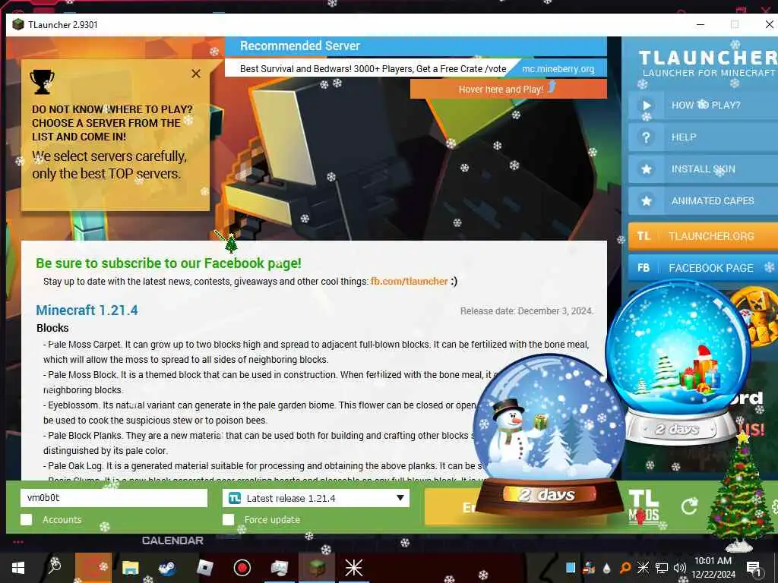This screenshot has width=778, height=583.
Task: Open Steam from taskbar
Action: (x=167, y=568)
